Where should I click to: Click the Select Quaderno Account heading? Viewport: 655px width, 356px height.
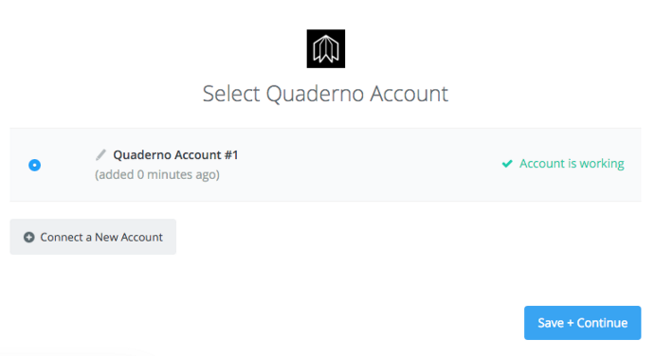tap(325, 94)
